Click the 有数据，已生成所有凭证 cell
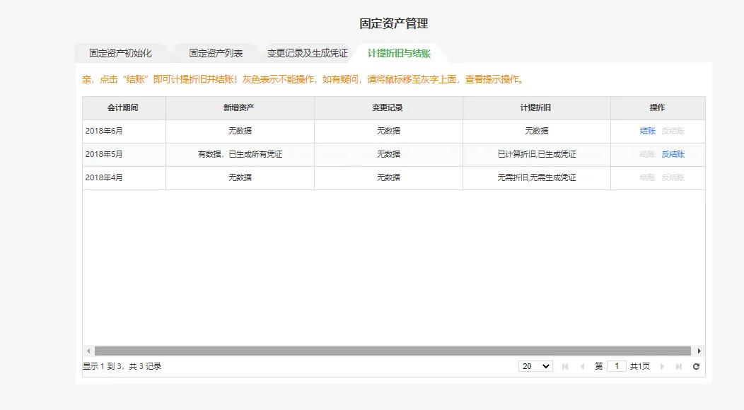The width and height of the screenshot is (744, 410). tap(239, 153)
